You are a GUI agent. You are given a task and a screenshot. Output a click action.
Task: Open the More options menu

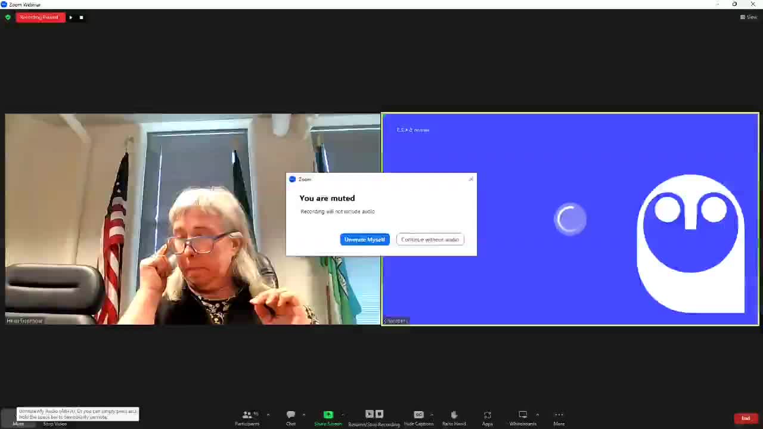(559, 417)
